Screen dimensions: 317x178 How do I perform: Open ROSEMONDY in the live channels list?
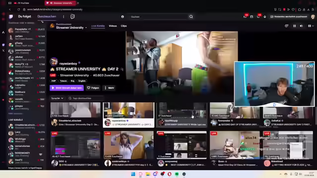(x=26, y=154)
